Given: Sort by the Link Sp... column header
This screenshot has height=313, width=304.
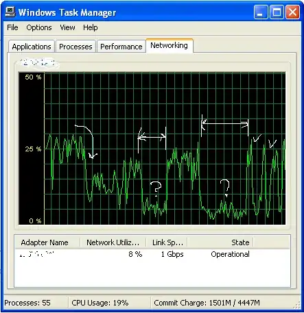Looking at the screenshot, I should [167, 242].
